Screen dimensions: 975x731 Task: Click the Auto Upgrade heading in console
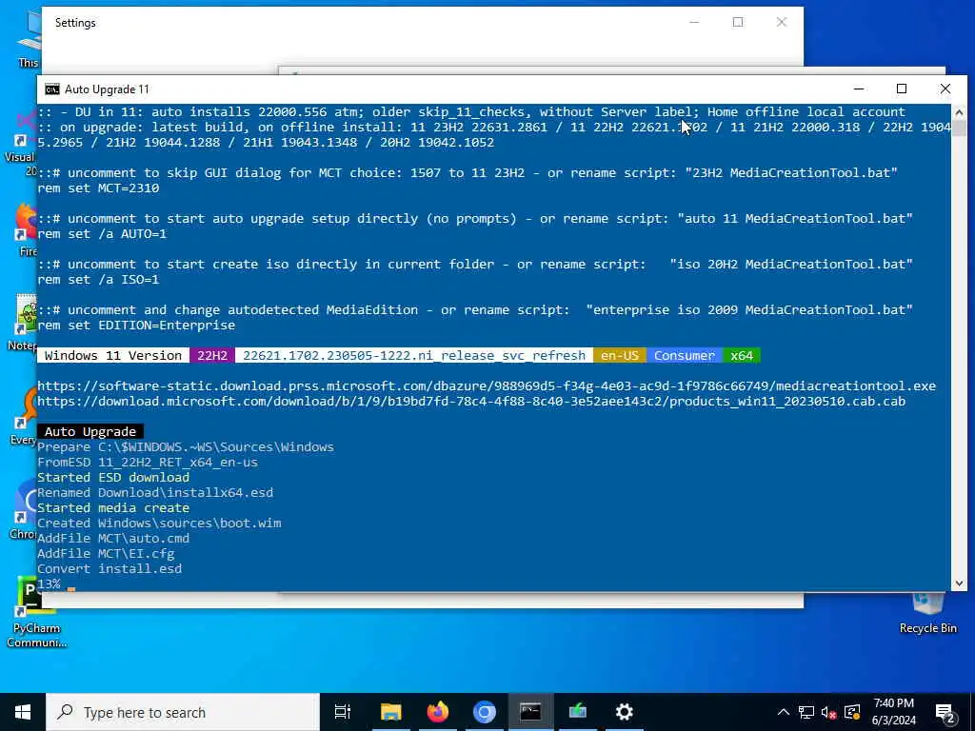90,431
